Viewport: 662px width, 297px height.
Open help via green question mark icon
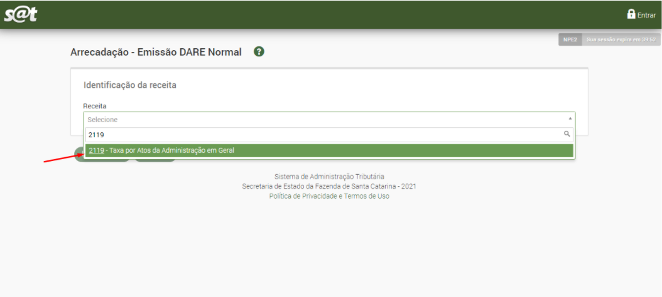pos(259,52)
